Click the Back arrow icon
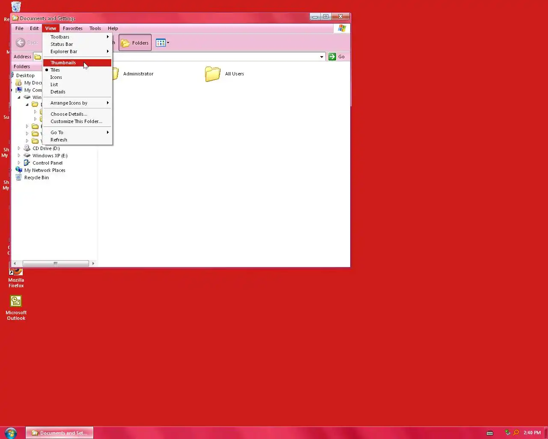 tap(20, 42)
